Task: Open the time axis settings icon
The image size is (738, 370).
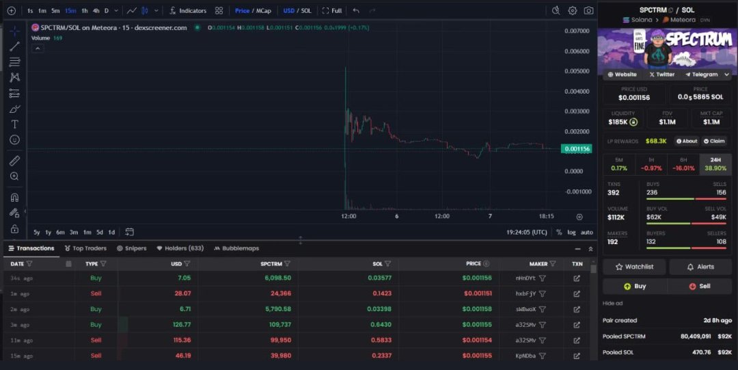Action: 579,217
